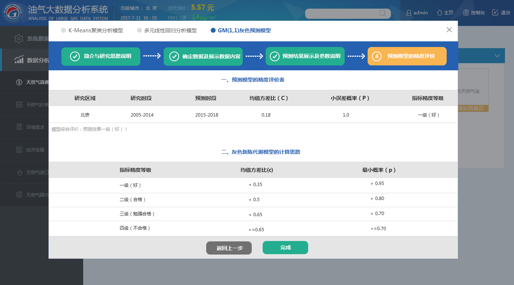The width and height of the screenshot is (514, 285).
Task: Open 天然气消费 sidebar item
Action: click(24, 82)
